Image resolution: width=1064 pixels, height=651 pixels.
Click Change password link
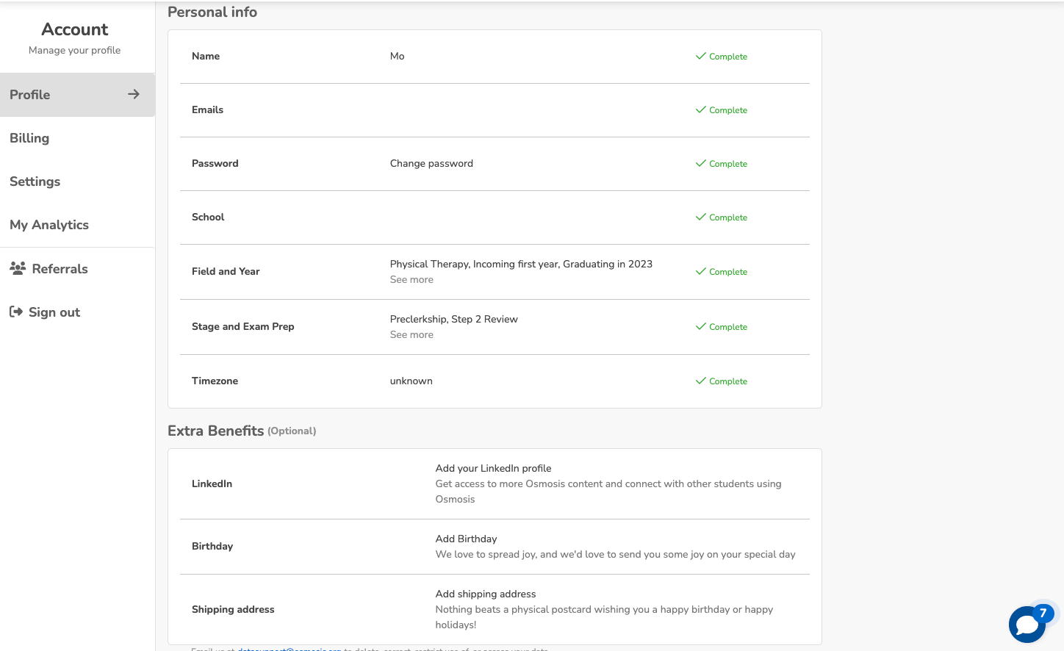tap(431, 163)
